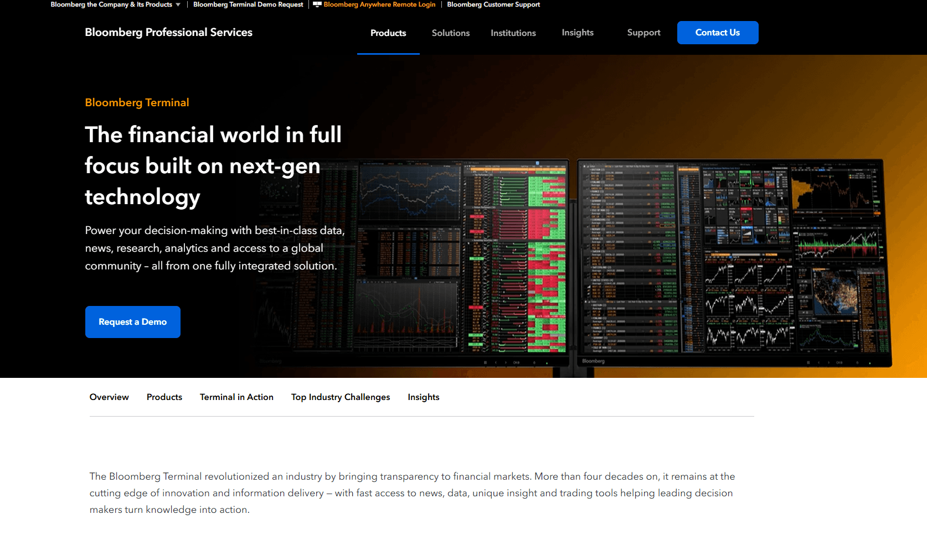Viewport: 927px width, 535px height.
Task: Expand Bloomberg the Company & Its Products dropdown arrow
Action: (178, 4)
